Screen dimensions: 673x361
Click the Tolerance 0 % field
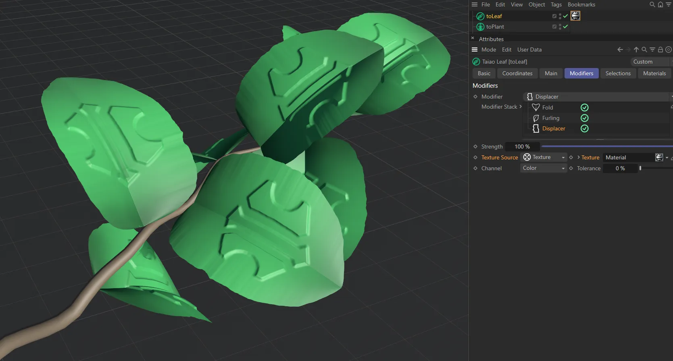coord(620,168)
